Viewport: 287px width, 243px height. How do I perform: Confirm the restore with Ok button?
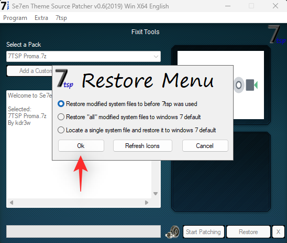point(81,146)
